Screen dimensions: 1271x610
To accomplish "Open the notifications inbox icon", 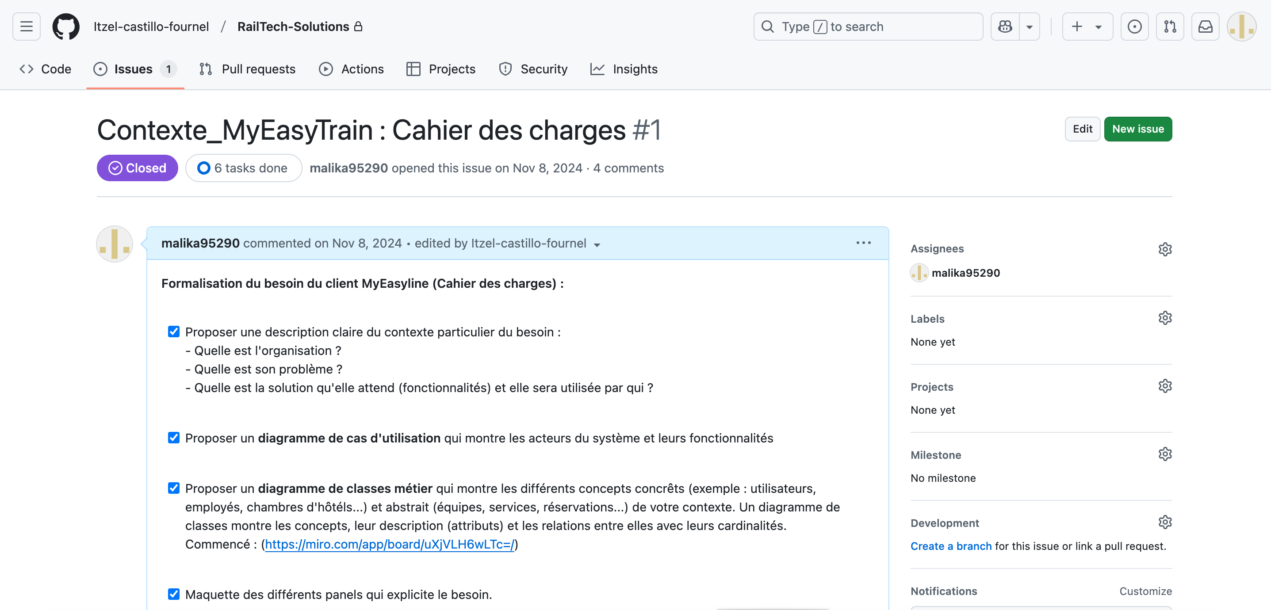I will [x=1206, y=27].
